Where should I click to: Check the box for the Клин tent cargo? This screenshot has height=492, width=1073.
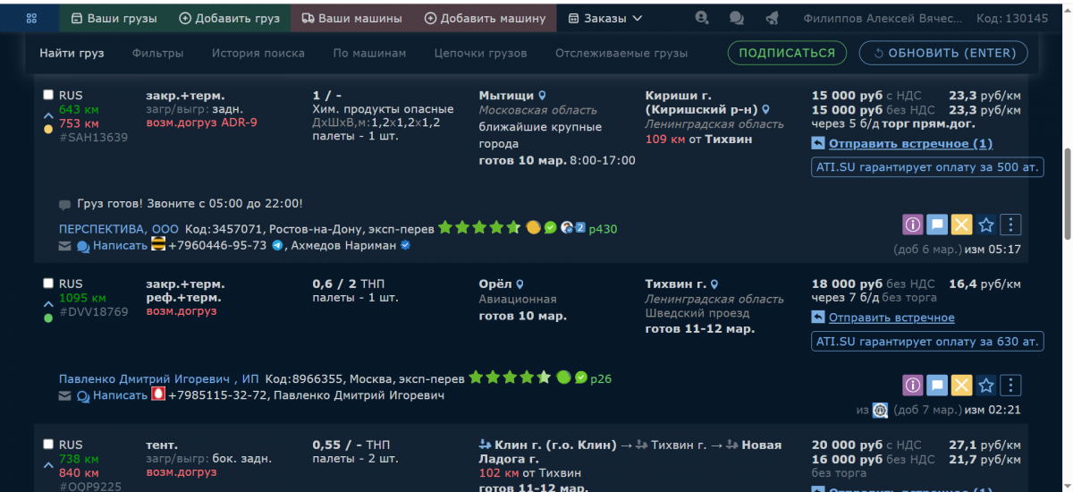48,445
